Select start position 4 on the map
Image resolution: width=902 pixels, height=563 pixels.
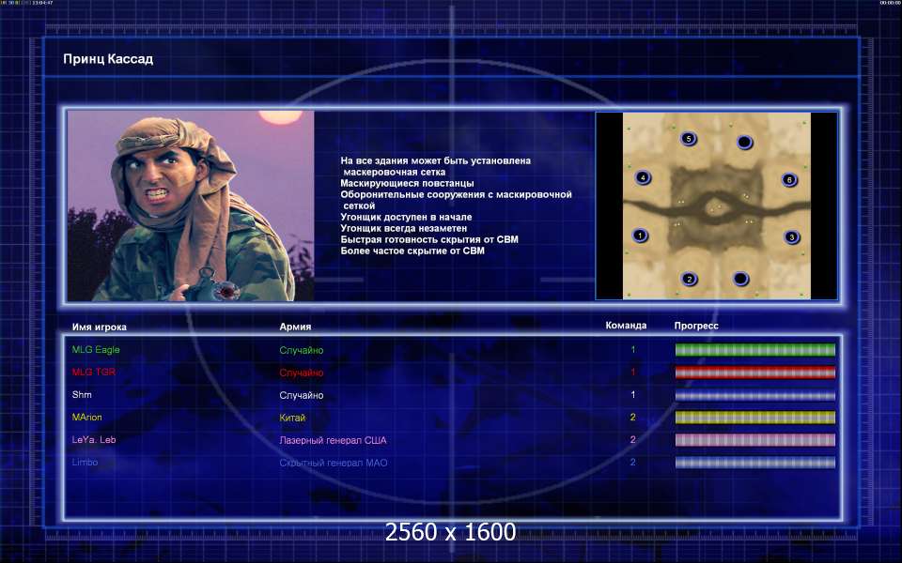[x=643, y=178]
